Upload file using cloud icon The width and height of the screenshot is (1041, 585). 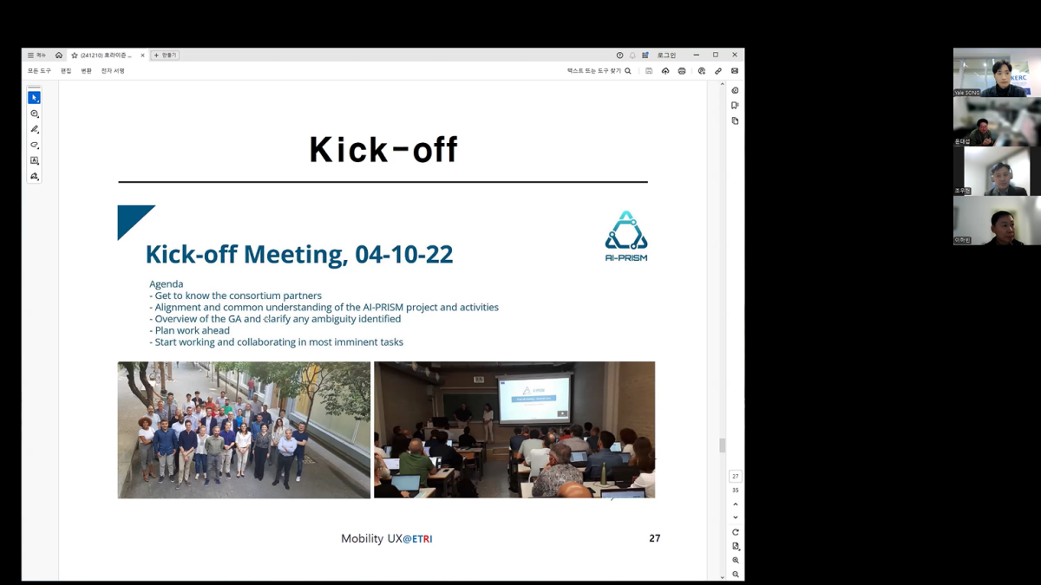(665, 71)
